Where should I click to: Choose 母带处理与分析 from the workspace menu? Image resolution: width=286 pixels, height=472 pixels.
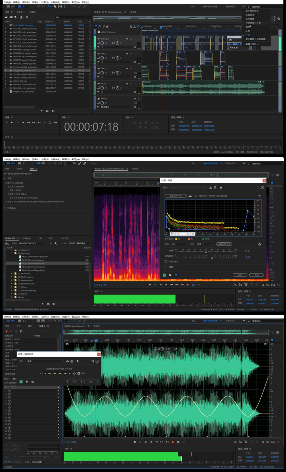click(x=253, y=23)
